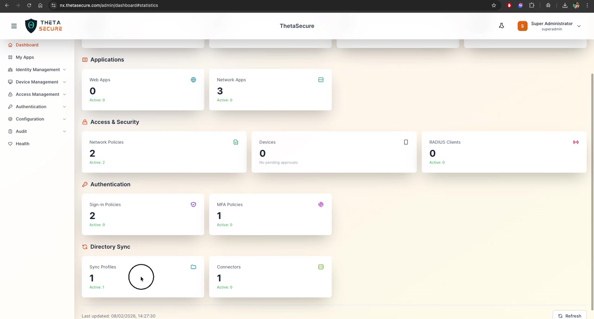This screenshot has width=594, height=319.
Task: Click the globe icon on Web Apps card
Action: [x=194, y=79]
